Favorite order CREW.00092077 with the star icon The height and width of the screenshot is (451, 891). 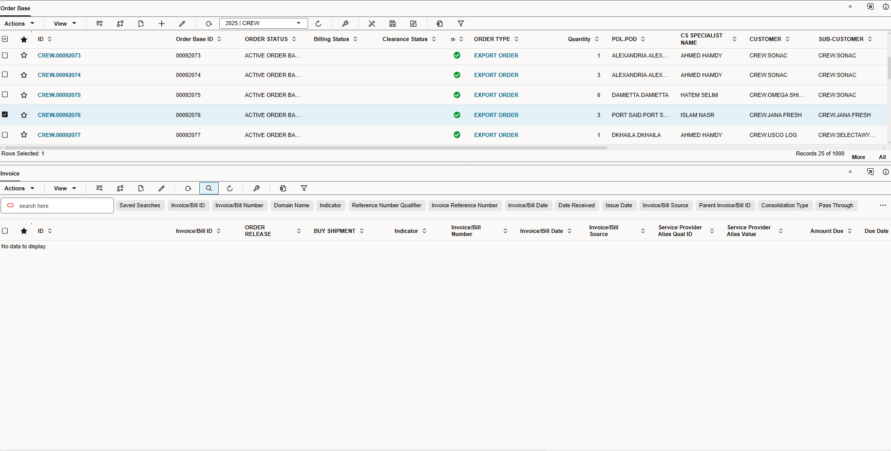click(24, 135)
